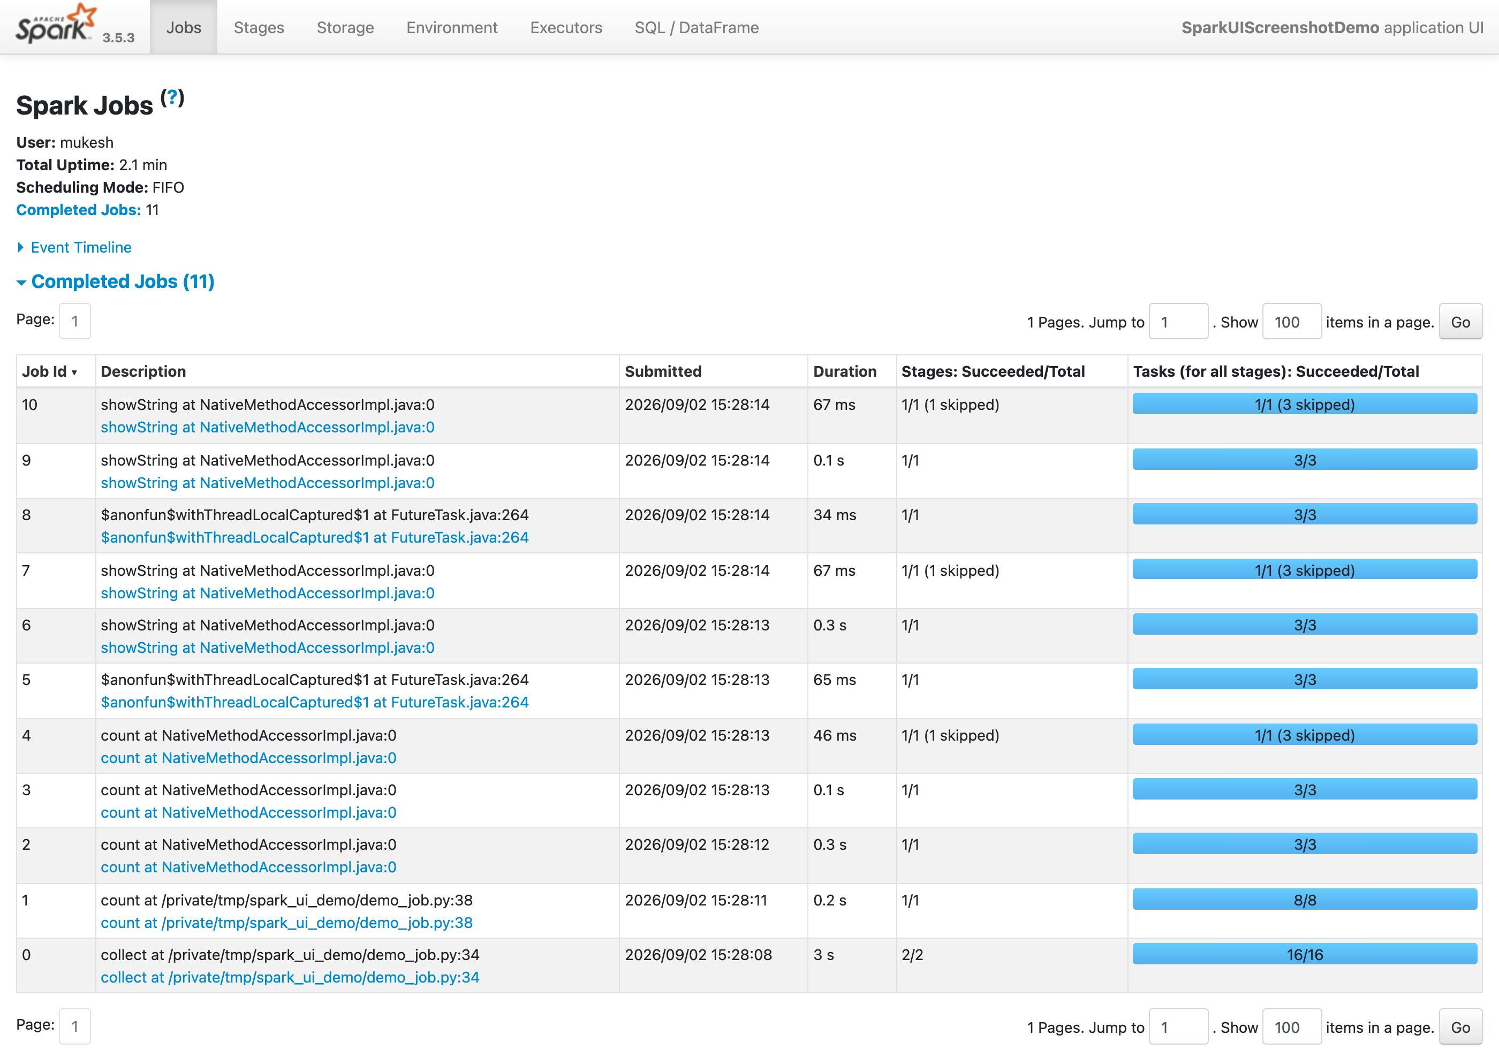
Task: Open job 8 $anonfun$withThreadLocalCaptured$1 link
Action: pyautogui.click(x=314, y=537)
